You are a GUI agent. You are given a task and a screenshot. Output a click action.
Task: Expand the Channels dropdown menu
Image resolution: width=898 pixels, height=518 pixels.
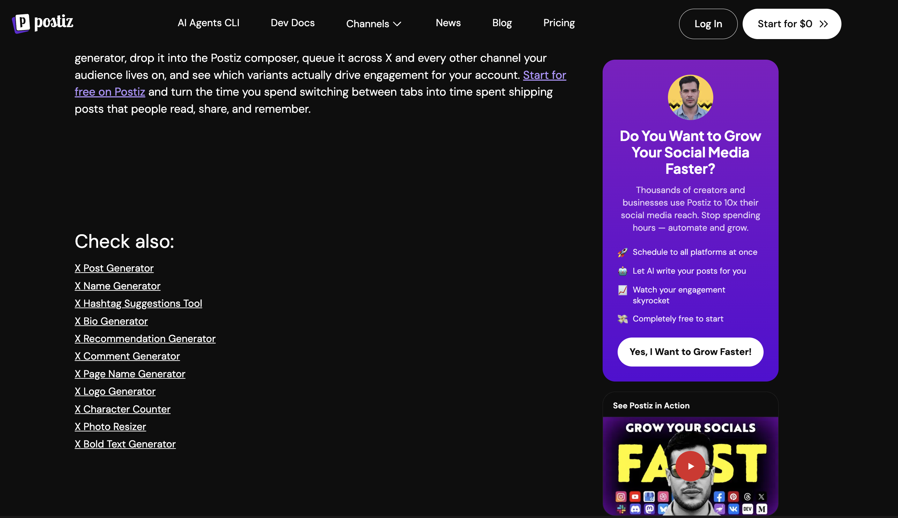pyautogui.click(x=374, y=24)
